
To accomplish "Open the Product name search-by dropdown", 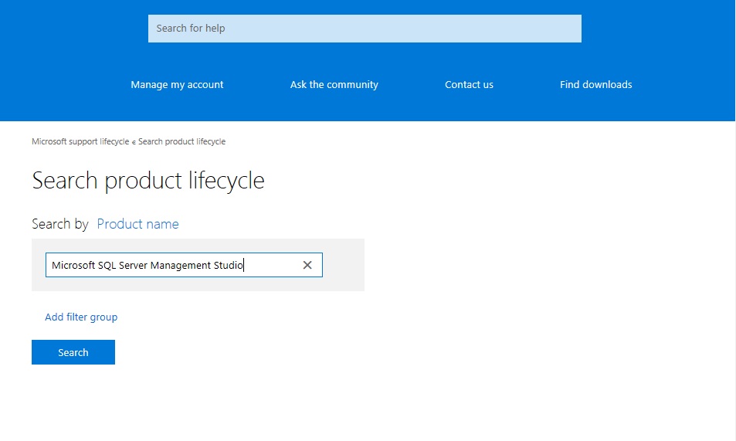I will (x=137, y=224).
